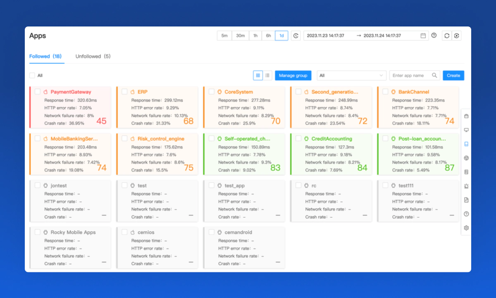Image resolution: width=496 pixels, height=298 pixels.
Task: Click the score 87 on Post-loan card
Action: click(x=450, y=168)
